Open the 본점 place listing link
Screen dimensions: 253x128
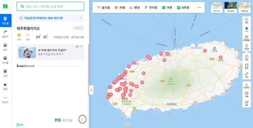click(x=58, y=120)
